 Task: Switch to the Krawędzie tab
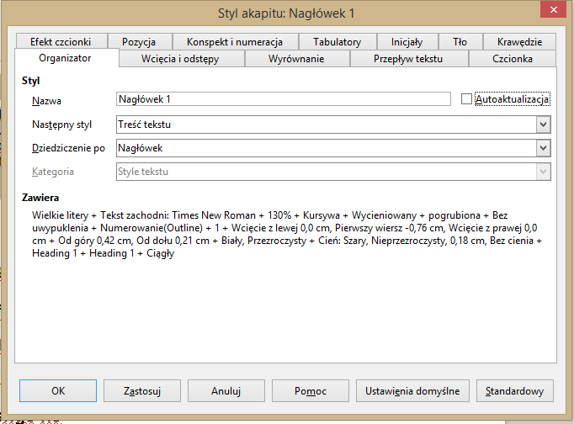[519, 42]
